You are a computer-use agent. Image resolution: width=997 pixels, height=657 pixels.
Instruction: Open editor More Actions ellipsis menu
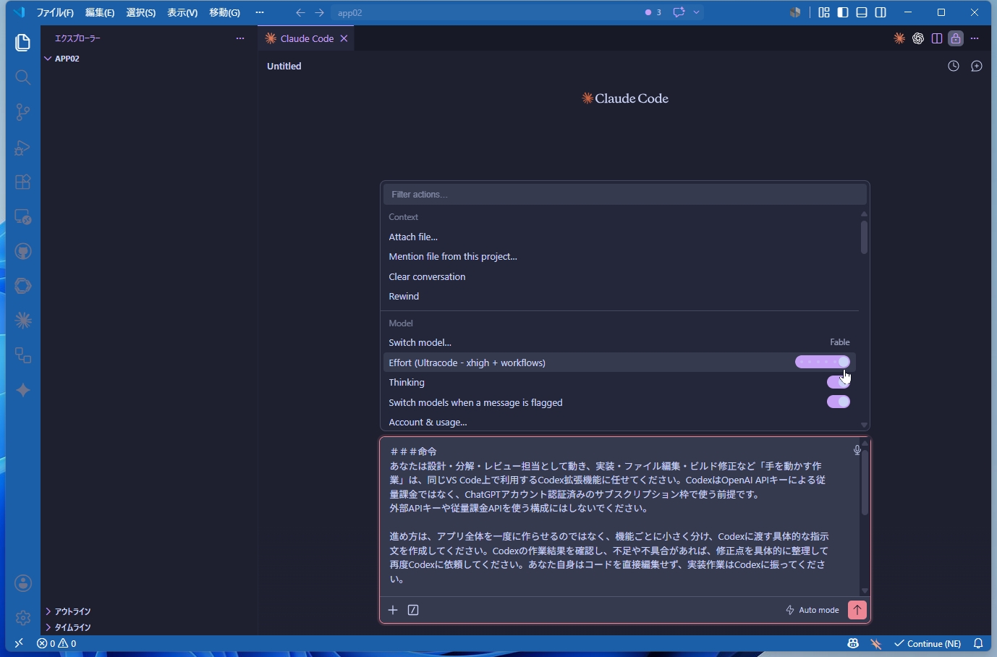point(975,38)
